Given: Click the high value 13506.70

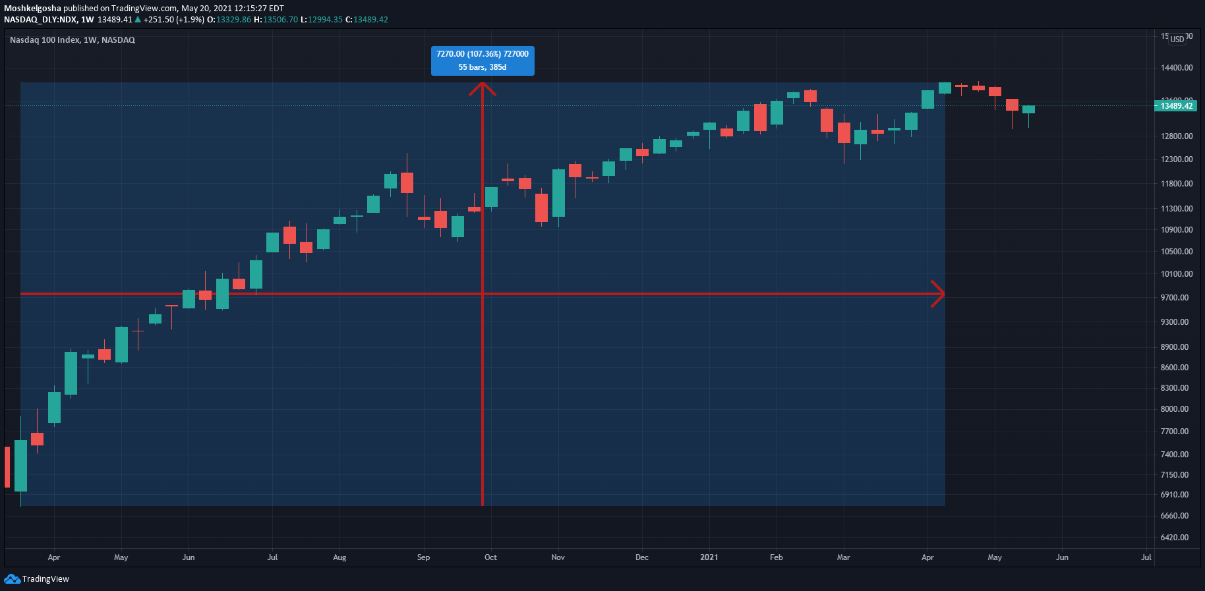Looking at the screenshot, I should click(x=280, y=20).
